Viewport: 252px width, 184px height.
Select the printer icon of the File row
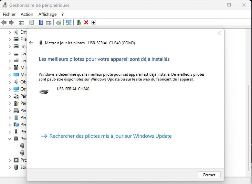coord(16,39)
